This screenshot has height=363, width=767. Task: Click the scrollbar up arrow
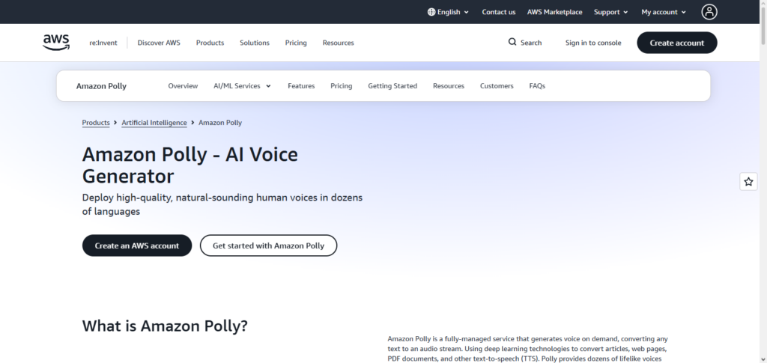coord(763,3)
